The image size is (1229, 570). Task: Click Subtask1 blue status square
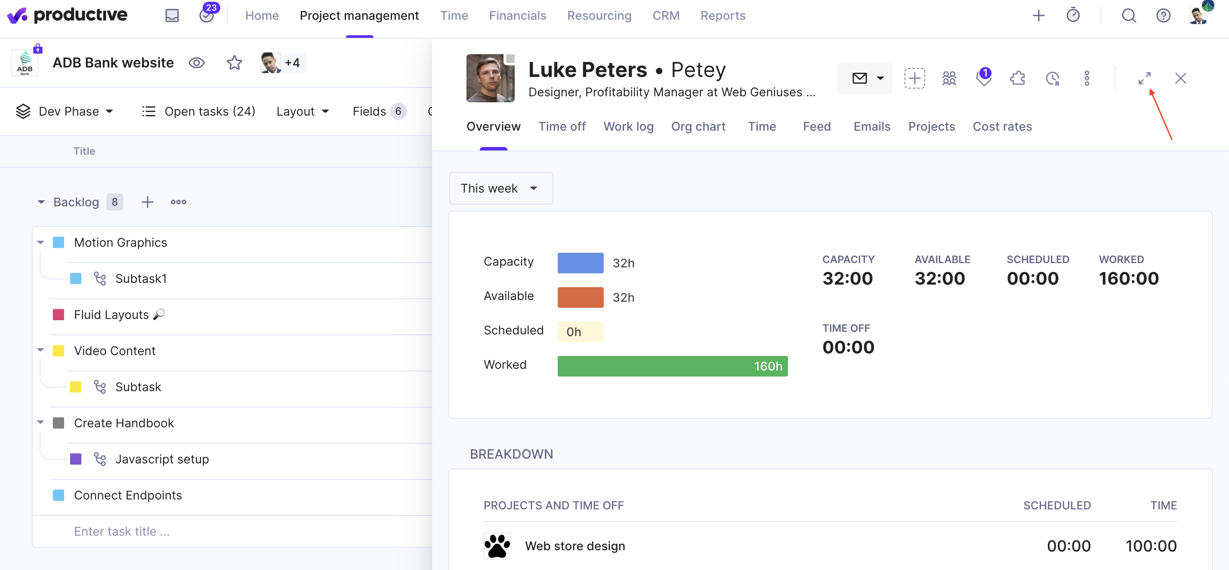75,278
